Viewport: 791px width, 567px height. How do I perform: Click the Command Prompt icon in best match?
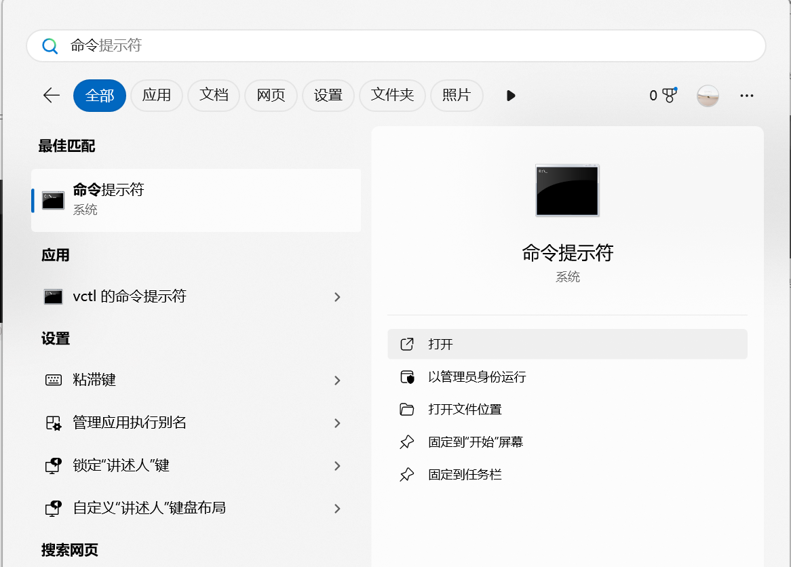52,199
